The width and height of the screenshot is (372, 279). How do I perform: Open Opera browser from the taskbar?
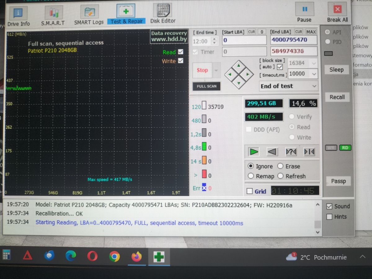coord(92,256)
